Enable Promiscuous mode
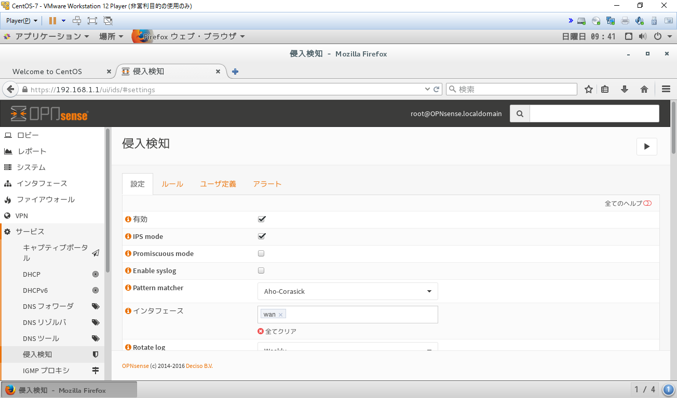Image resolution: width=677 pixels, height=398 pixels. [261, 253]
